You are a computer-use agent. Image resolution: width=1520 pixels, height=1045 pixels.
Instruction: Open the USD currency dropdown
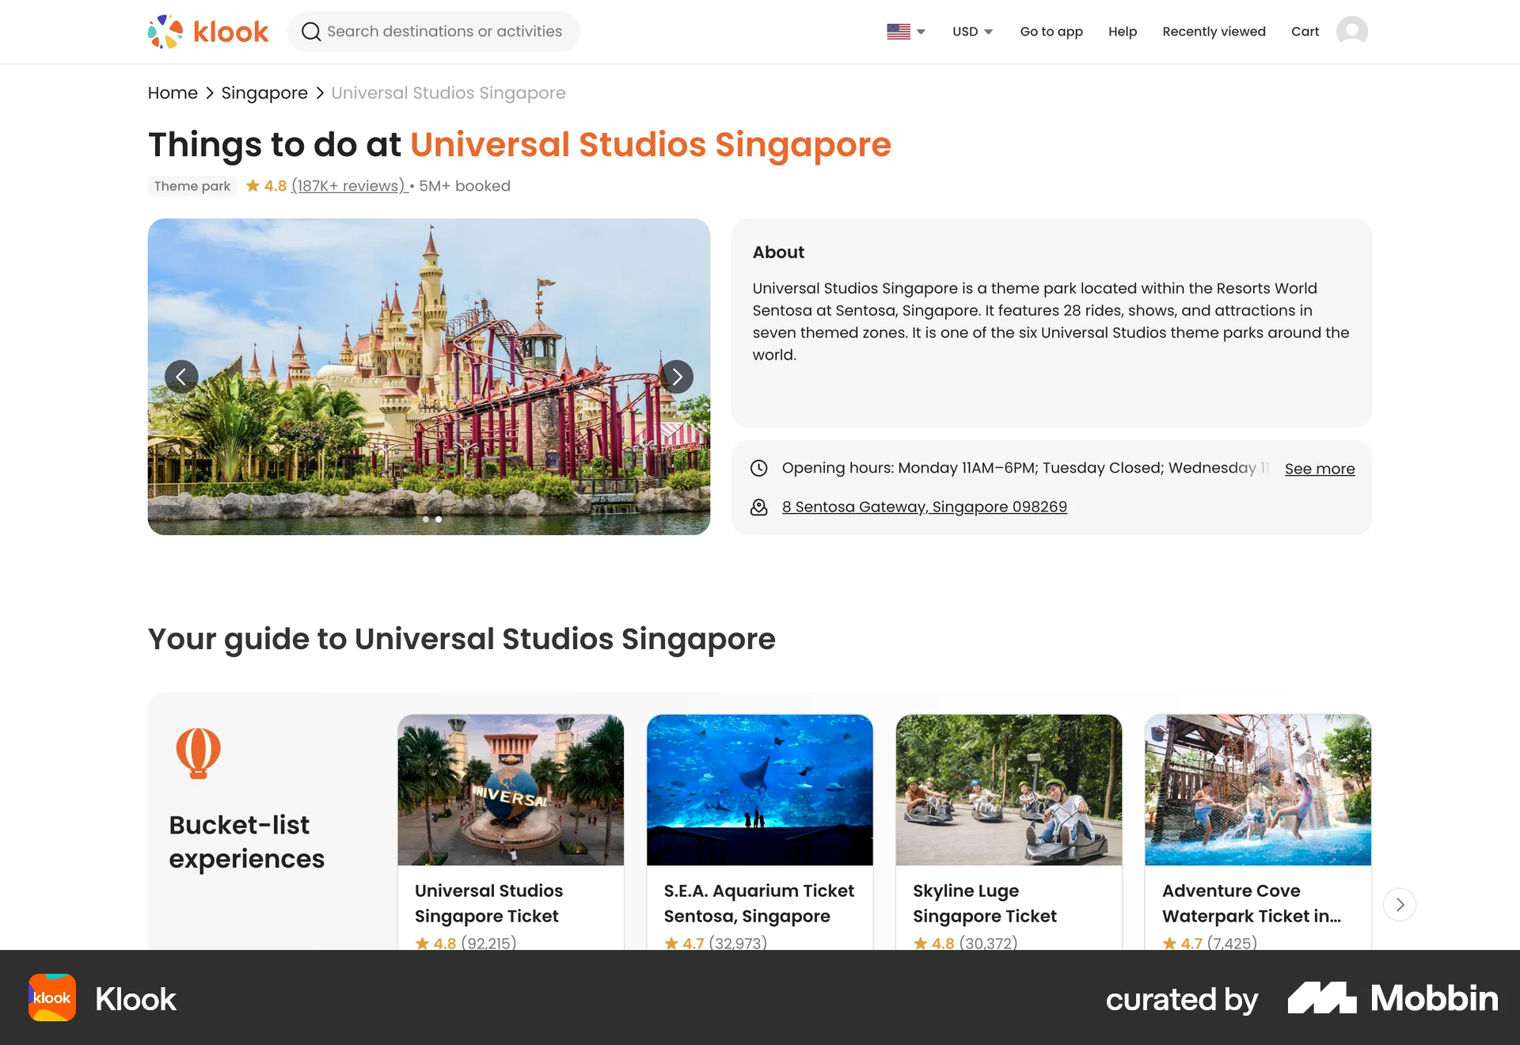pyautogui.click(x=972, y=32)
